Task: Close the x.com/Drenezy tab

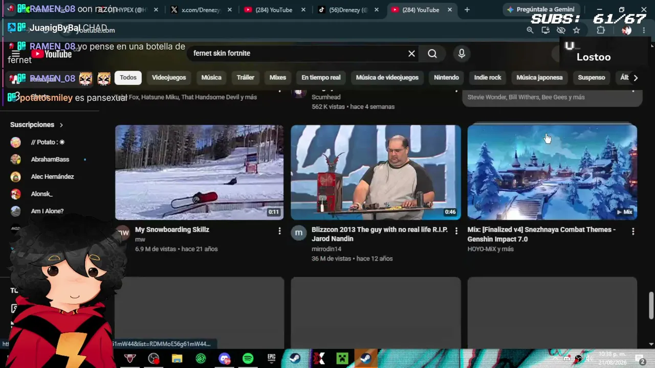Action: click(x=230, y=10)
